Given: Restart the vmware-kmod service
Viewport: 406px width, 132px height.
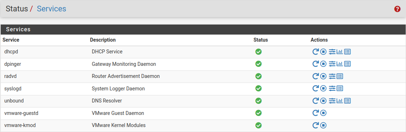Looking at the screenshot, I should 315,126.
